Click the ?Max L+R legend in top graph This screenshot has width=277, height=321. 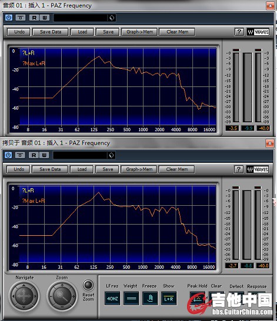[x=34, y=63]
